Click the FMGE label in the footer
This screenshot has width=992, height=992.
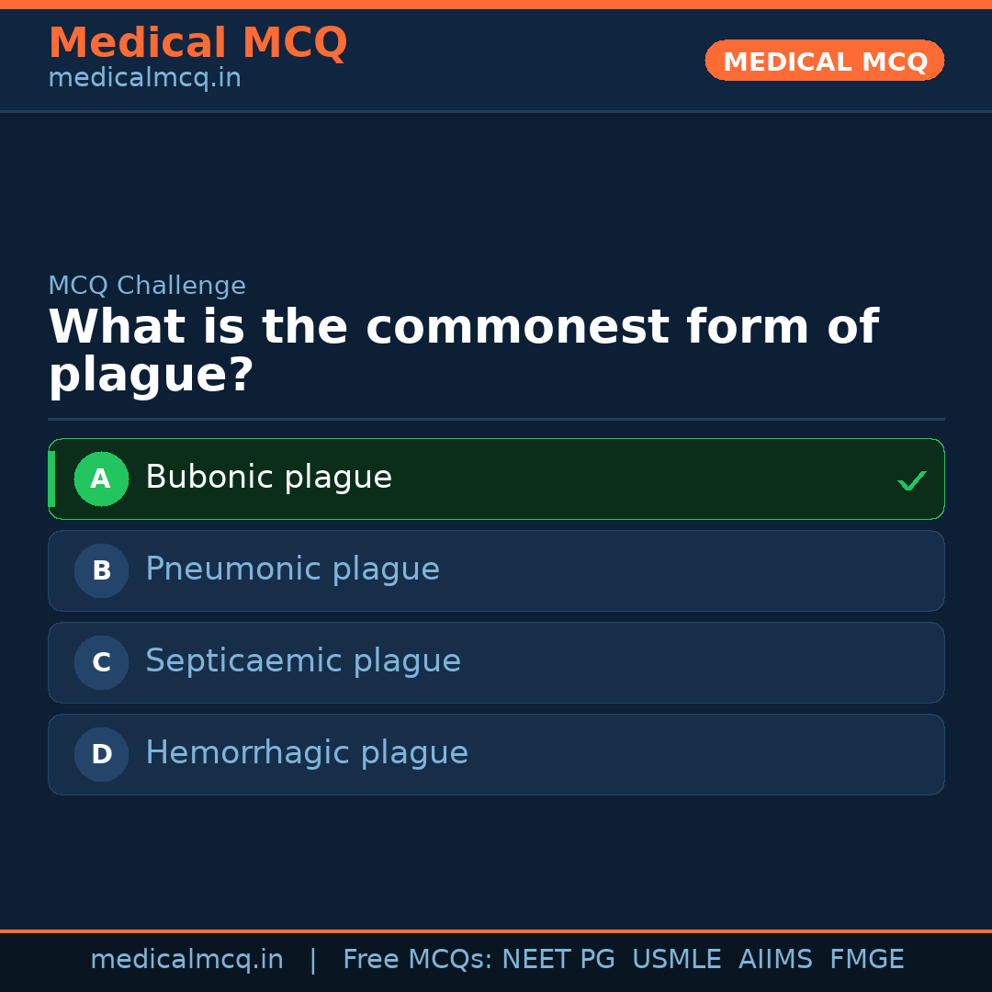point(866,958)
